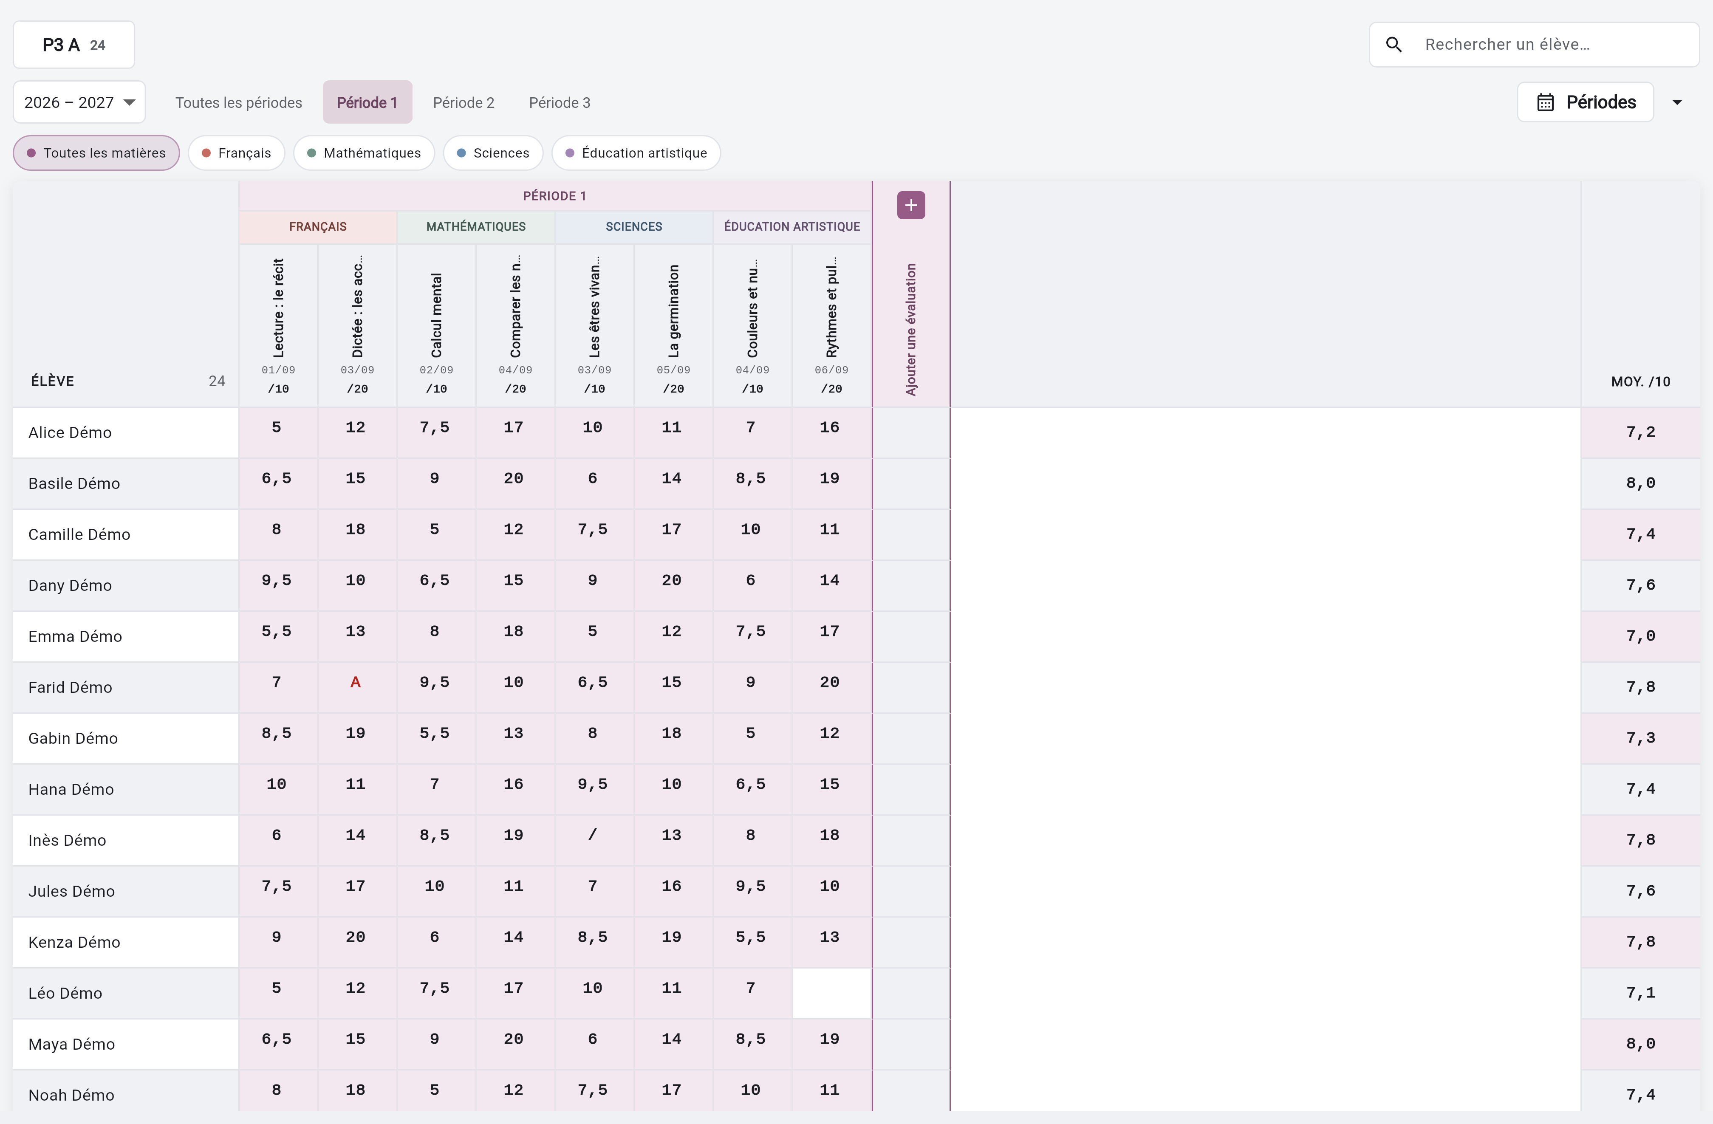Viewport: 1713px width, 1124px height.
Task: Open the P3 A class selector
Action: (73, 45)
